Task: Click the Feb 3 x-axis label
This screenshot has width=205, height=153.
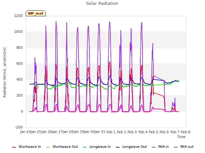Action: (x=132, y=132)
